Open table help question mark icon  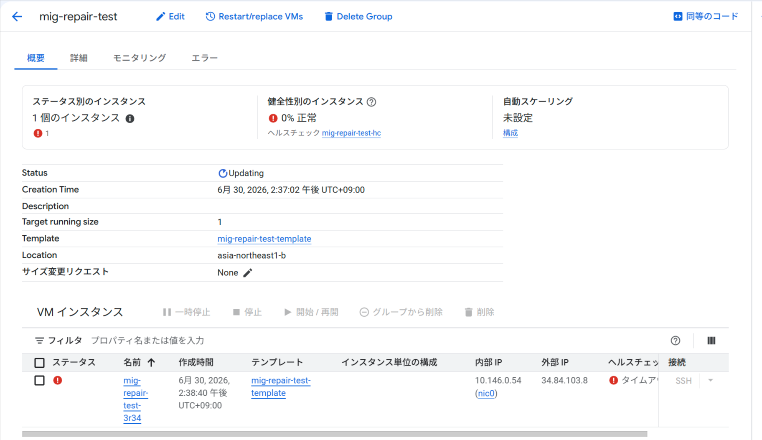[676, 341]
